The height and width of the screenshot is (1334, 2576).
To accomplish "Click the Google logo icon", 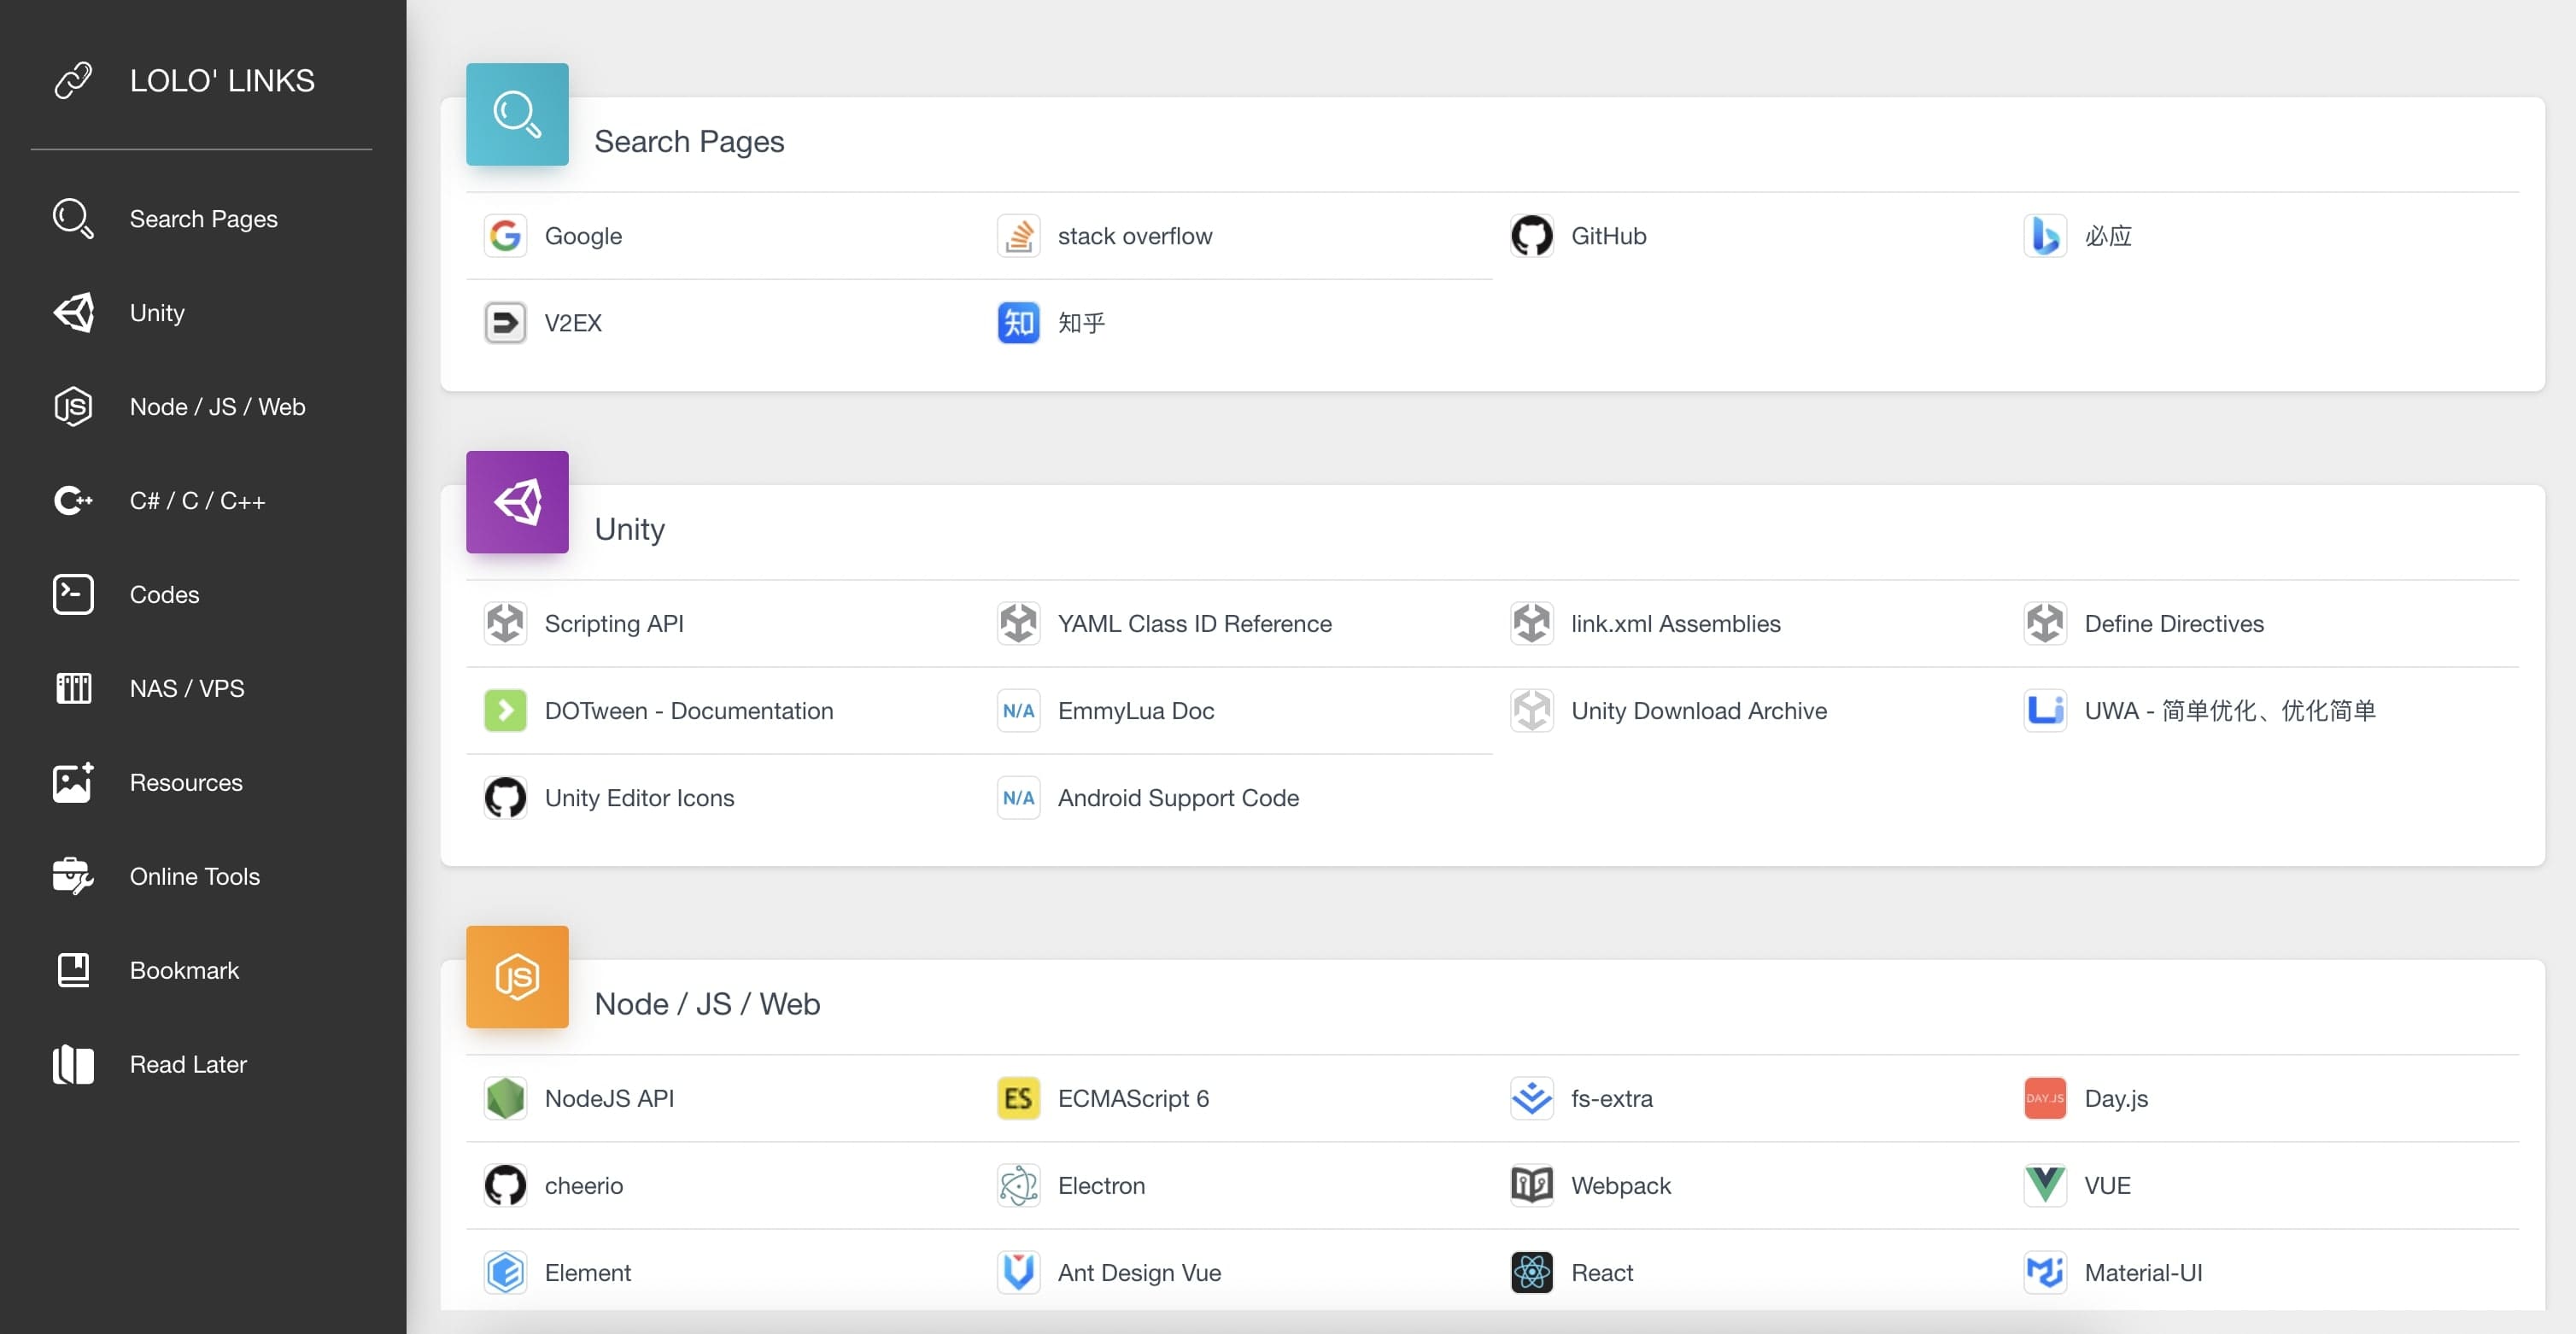I will [x=505, y=236].
